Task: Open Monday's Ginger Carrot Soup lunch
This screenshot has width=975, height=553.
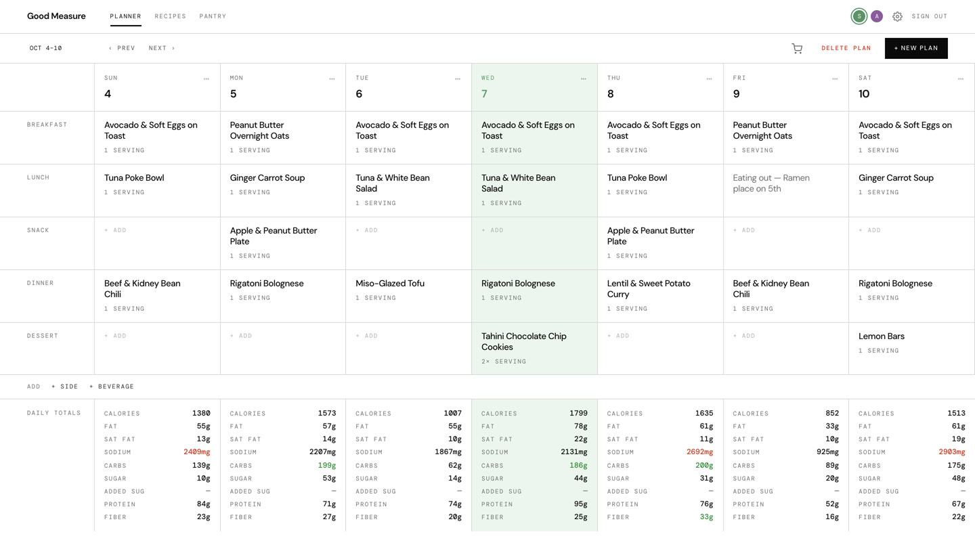Action: 267,178
